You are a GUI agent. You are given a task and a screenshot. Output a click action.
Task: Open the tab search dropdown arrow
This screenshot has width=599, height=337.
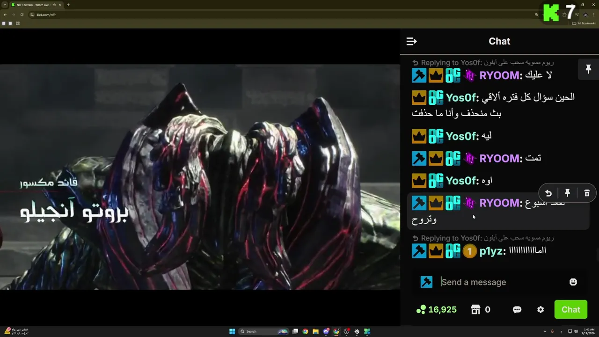[x=5, y=5]
